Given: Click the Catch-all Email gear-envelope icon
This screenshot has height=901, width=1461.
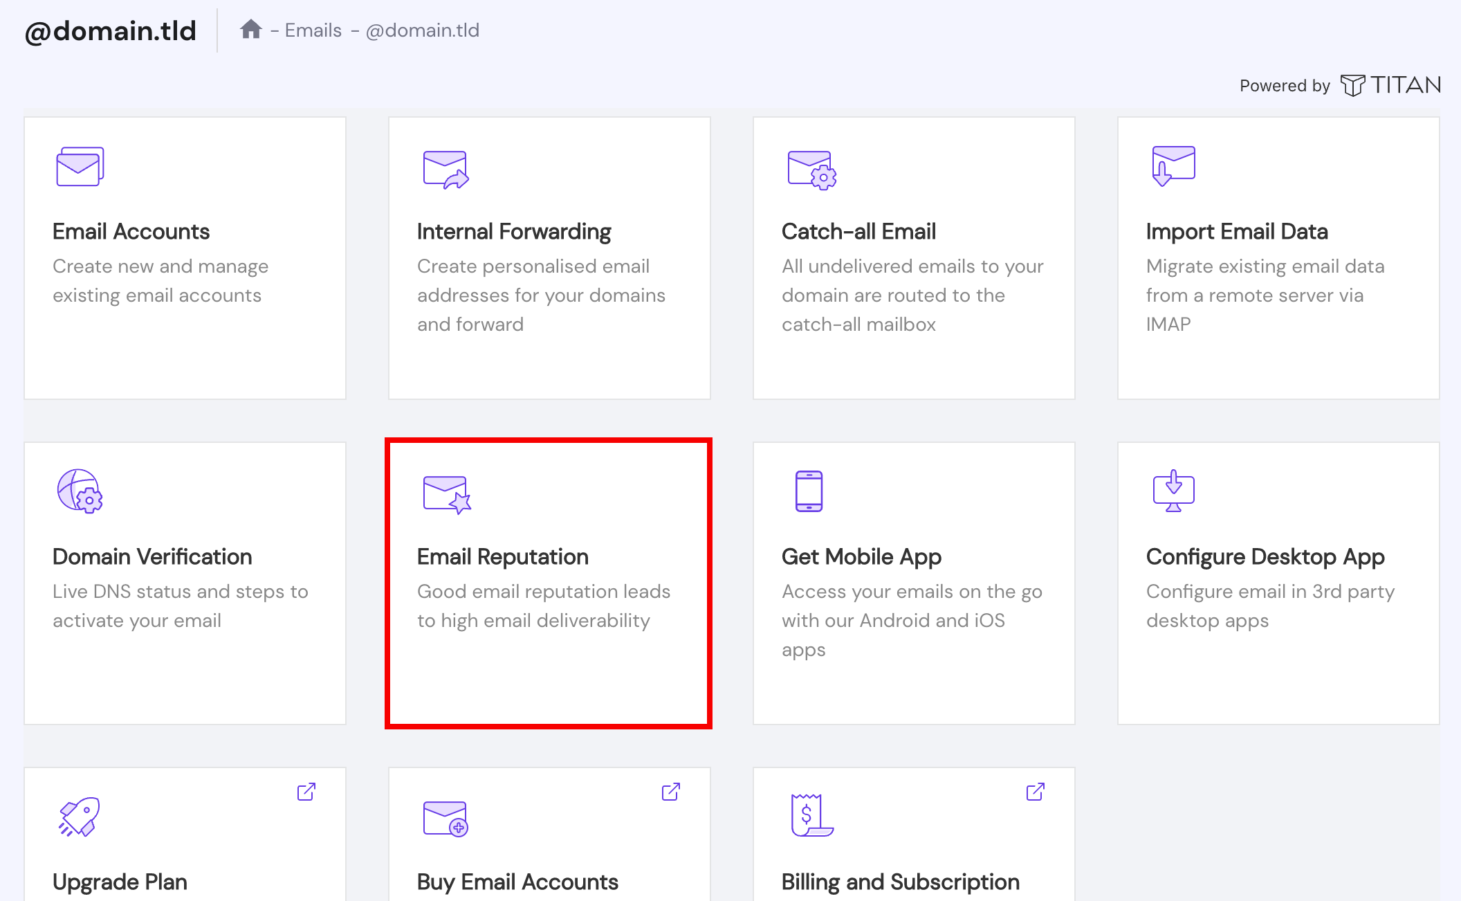Looking at the screenshot, I should 811,169.
